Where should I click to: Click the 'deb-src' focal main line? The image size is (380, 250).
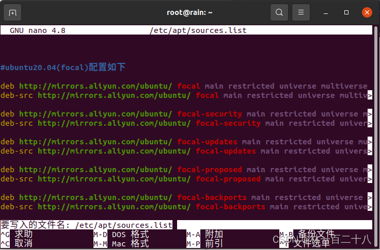[186, 95]
